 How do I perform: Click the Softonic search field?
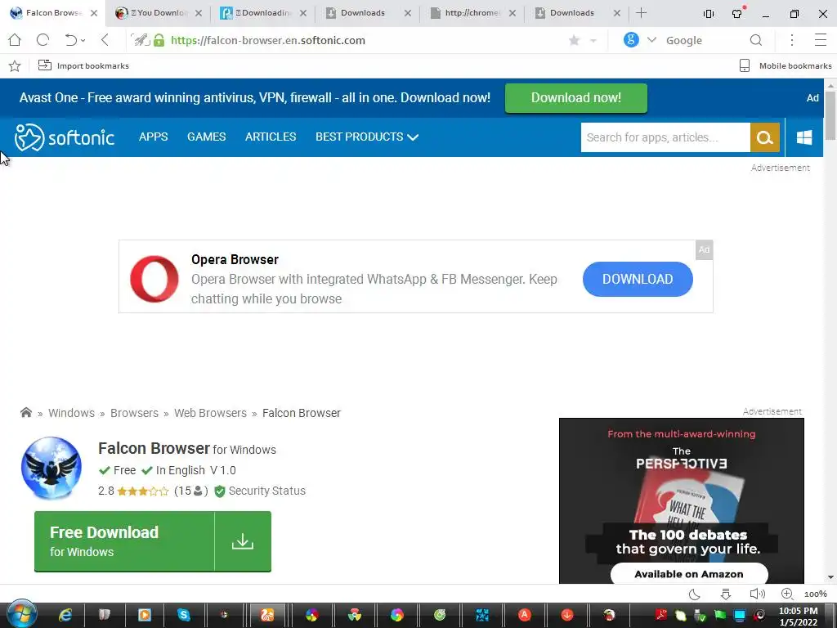[x=665, y=137]
